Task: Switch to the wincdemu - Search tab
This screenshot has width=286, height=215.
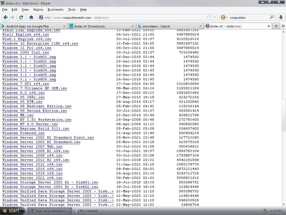Action: [x=170, y=26]
